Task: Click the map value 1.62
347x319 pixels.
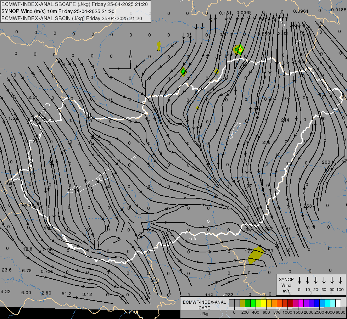Action: point(13,118)
